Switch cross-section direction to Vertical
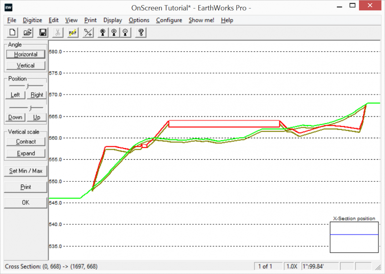Viewport: 385px width, 274px height. coord(25,65)
